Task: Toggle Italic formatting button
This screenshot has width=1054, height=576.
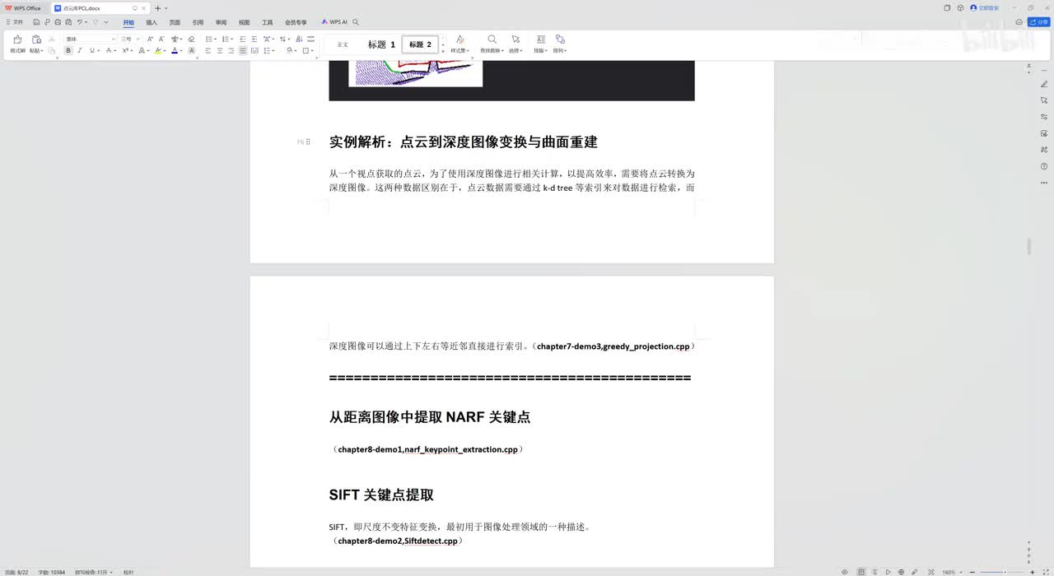Action: coord(80,50)
